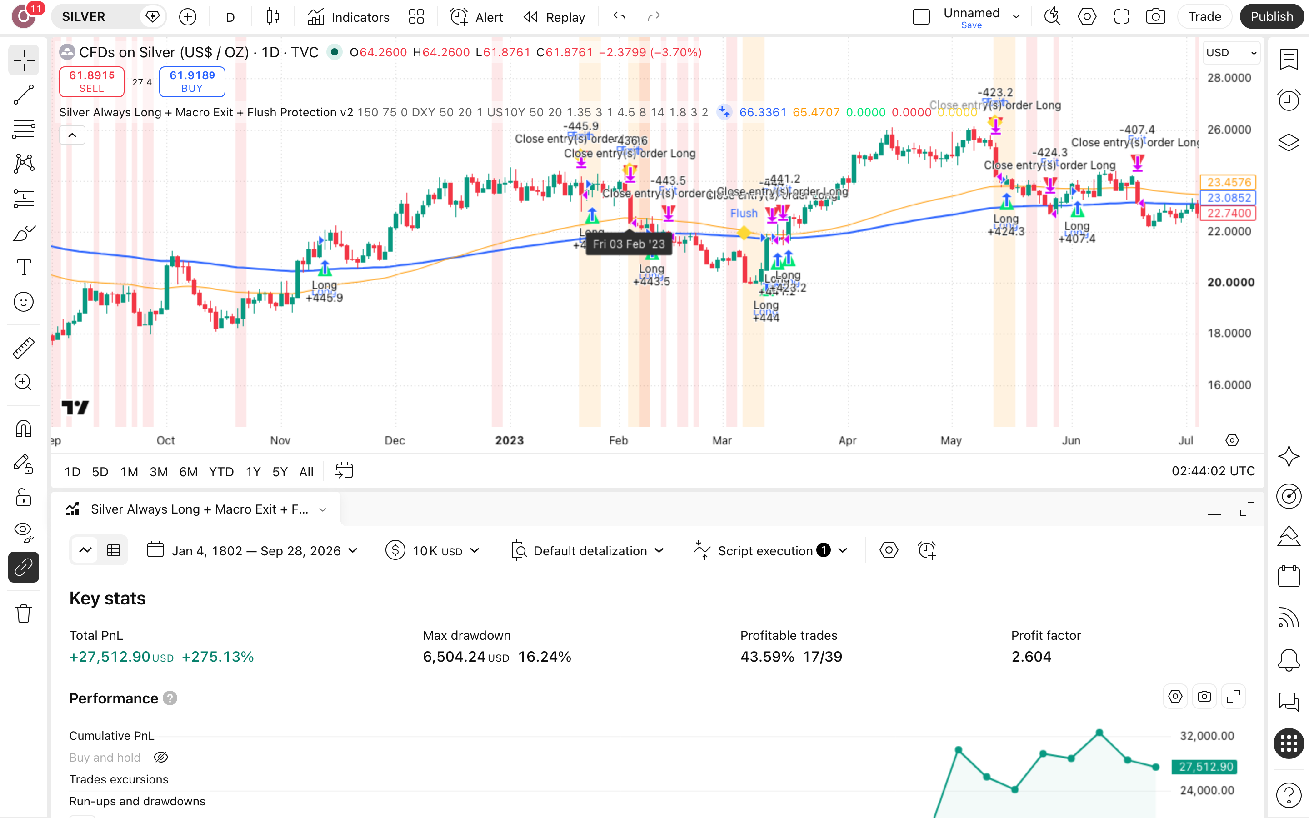Open object tree layers panel
Screen dimensions: 1309x818
(1289, 142)
